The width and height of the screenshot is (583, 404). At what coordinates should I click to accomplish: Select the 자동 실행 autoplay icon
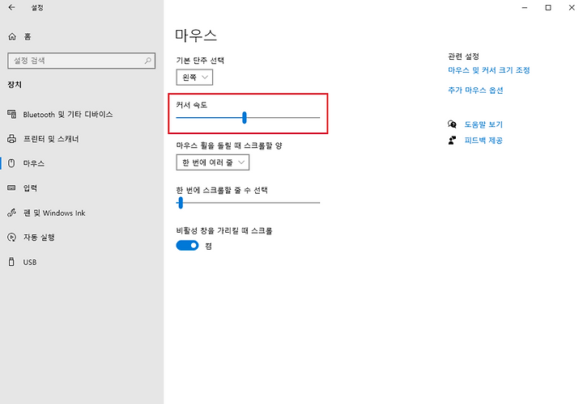pyautogui.click(x=12, y=237)
